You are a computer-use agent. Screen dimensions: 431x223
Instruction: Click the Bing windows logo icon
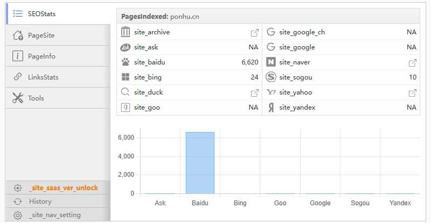coord(126,77)
